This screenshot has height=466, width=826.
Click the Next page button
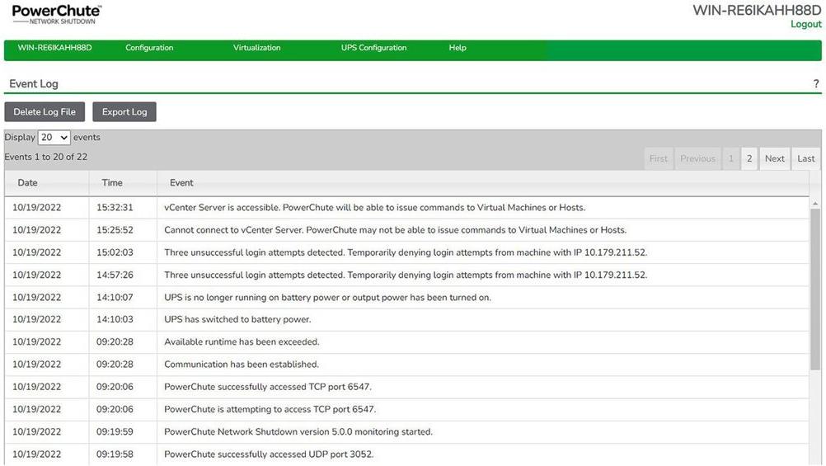(x=774, y=158)
